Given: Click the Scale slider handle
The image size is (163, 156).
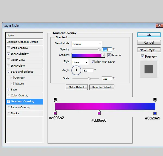Looking at the screenshot, I should (89, 79).
